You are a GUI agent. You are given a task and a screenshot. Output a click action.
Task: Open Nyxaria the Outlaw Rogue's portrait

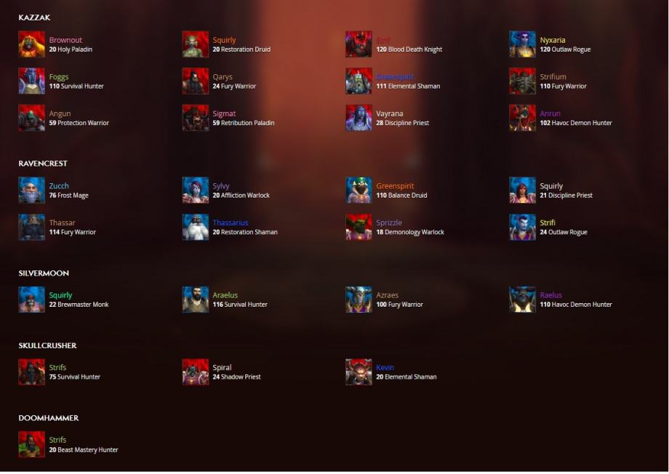pyautogui.click(x=522, y=44)
